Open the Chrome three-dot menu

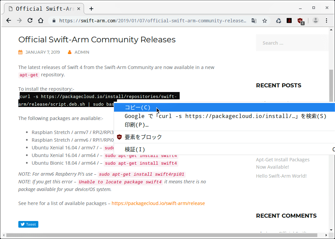pos(326,21)
